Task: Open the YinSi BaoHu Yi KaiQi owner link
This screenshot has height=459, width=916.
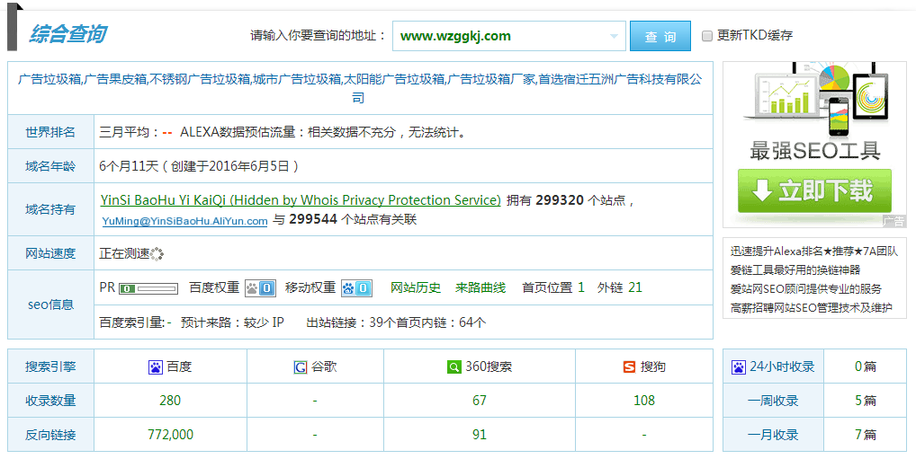Action: click(x=301, y=200)
